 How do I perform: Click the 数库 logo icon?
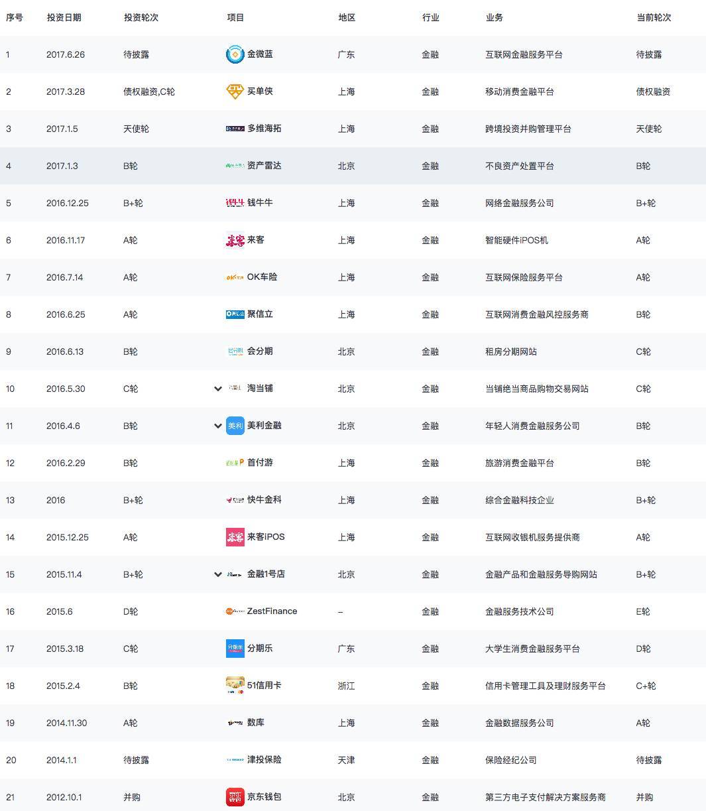pos(235,723)
